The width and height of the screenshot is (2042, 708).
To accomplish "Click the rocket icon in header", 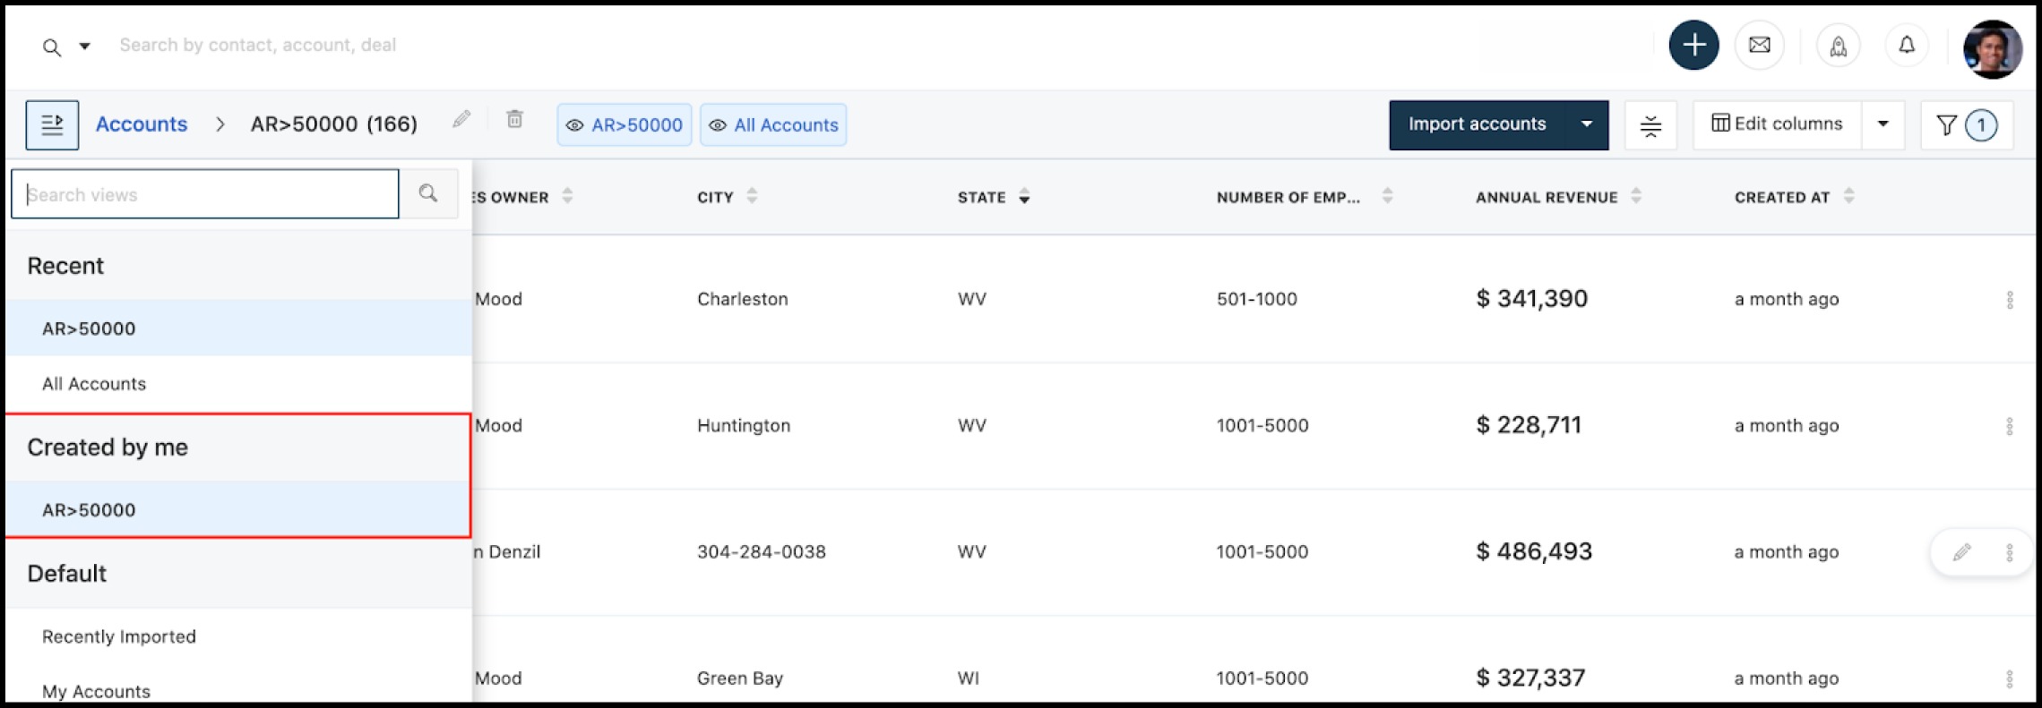I will pyautogui.click(x=1838, y=46).
